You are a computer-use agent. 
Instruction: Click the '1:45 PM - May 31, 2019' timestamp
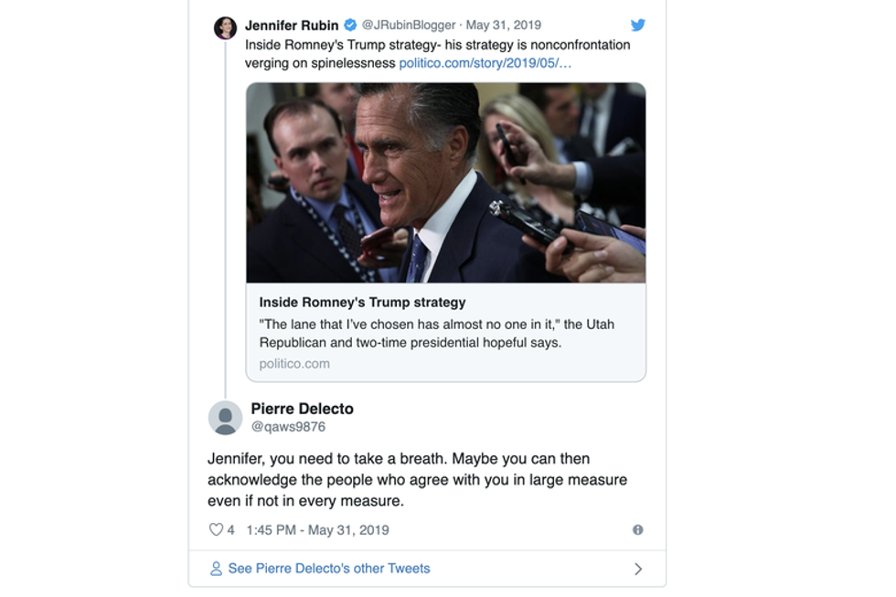point(317,529)
